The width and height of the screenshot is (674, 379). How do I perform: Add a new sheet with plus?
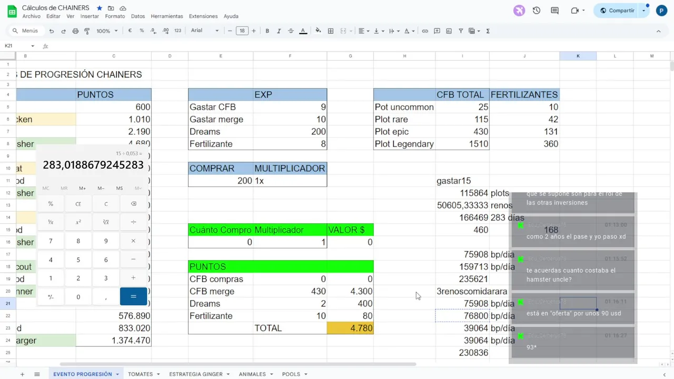tap(22, 374)
